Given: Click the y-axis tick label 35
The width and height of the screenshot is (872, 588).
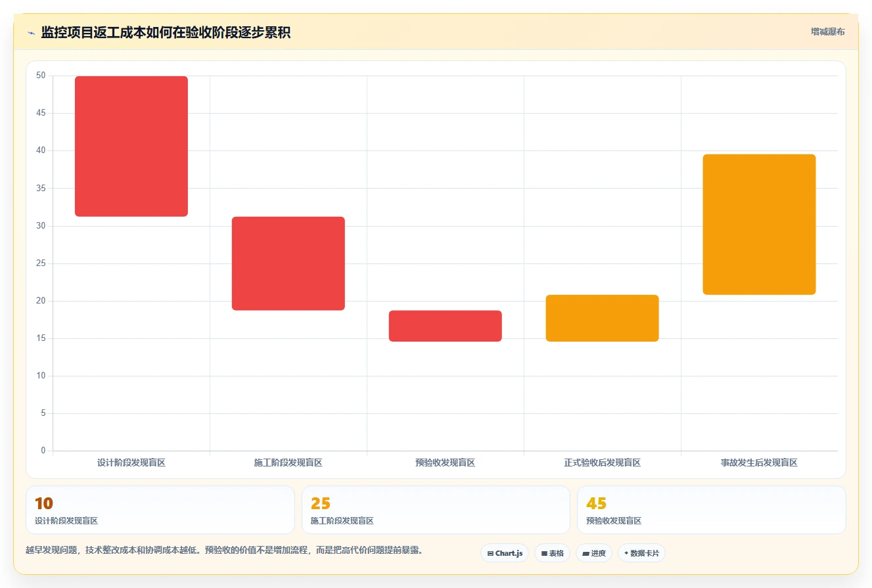Looking at the screenshot, I should click(x=41, y=188).
